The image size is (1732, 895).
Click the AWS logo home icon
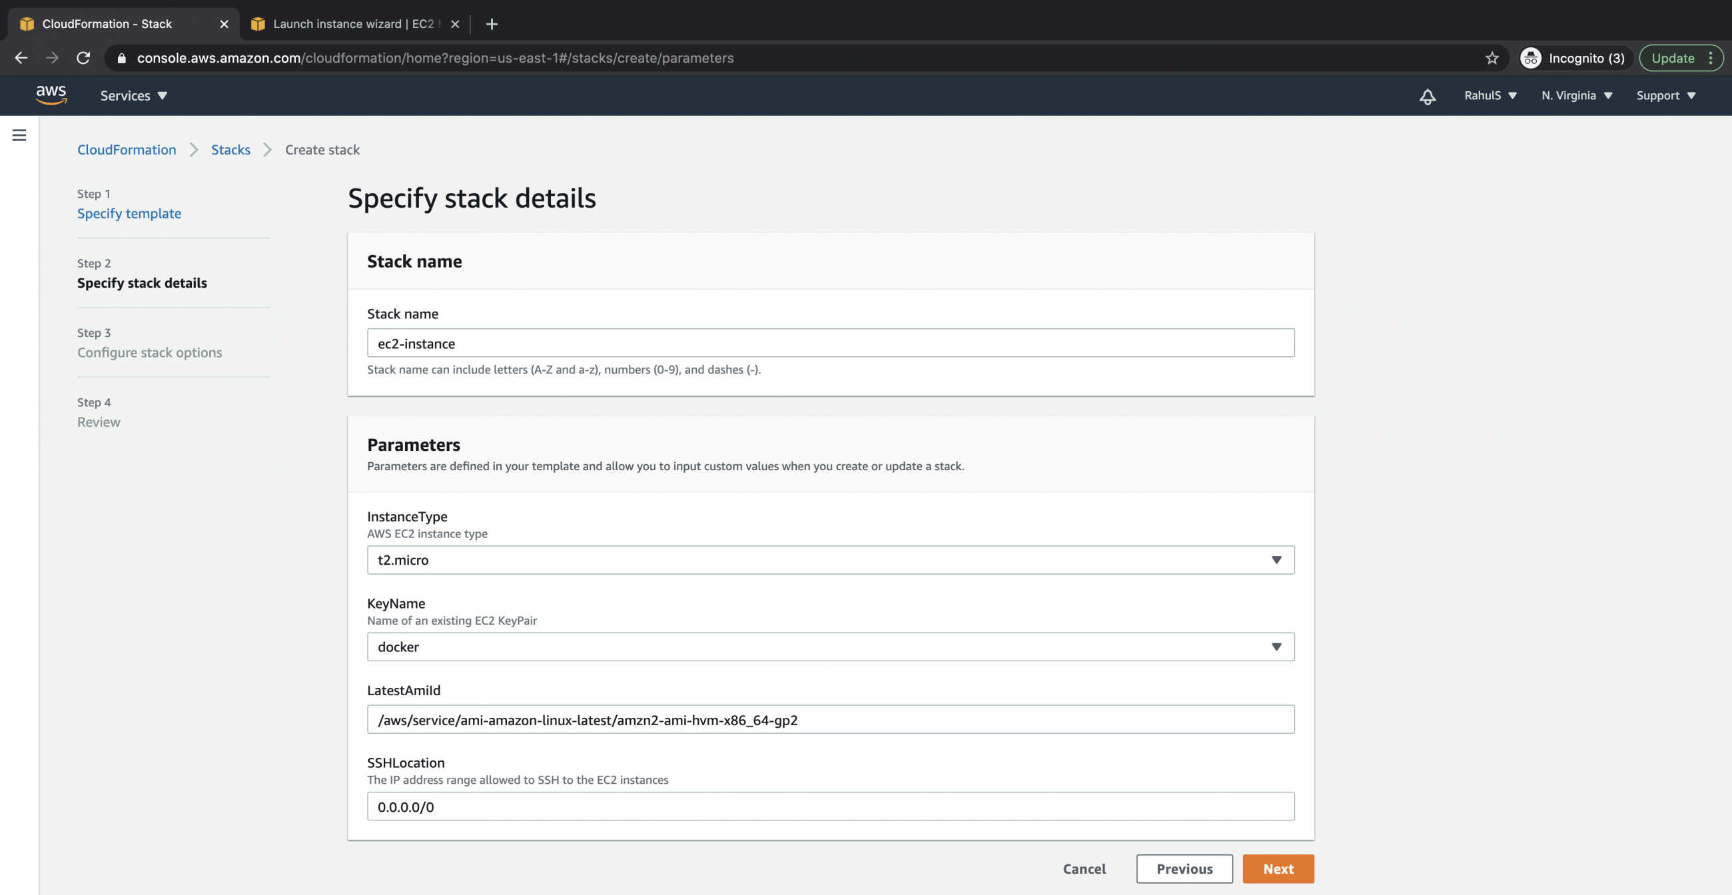(x=51, y=95)
